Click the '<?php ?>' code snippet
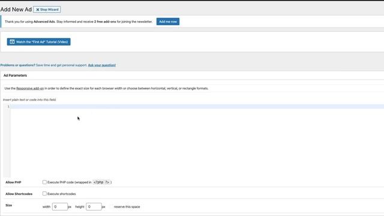The width and height of the screenshot is (384, 216). pyautogui.click(x=101, y=182)
